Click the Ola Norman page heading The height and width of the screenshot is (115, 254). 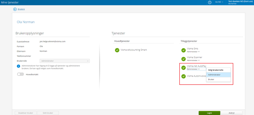26,22
